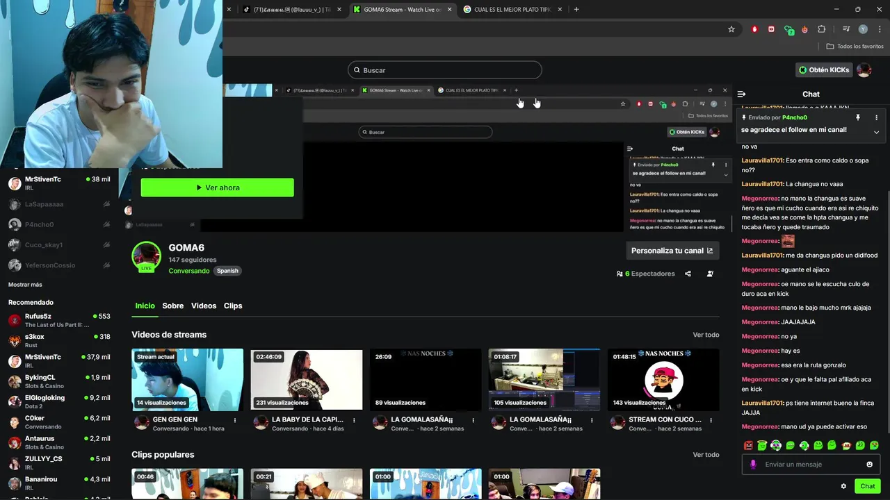890x500 pixels.
Task: Switch to GOMA6 Stream browser tab
Action: (x=401, y=10)
